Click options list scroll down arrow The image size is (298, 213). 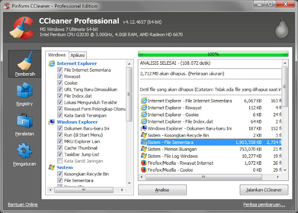(x=129, y=183)
